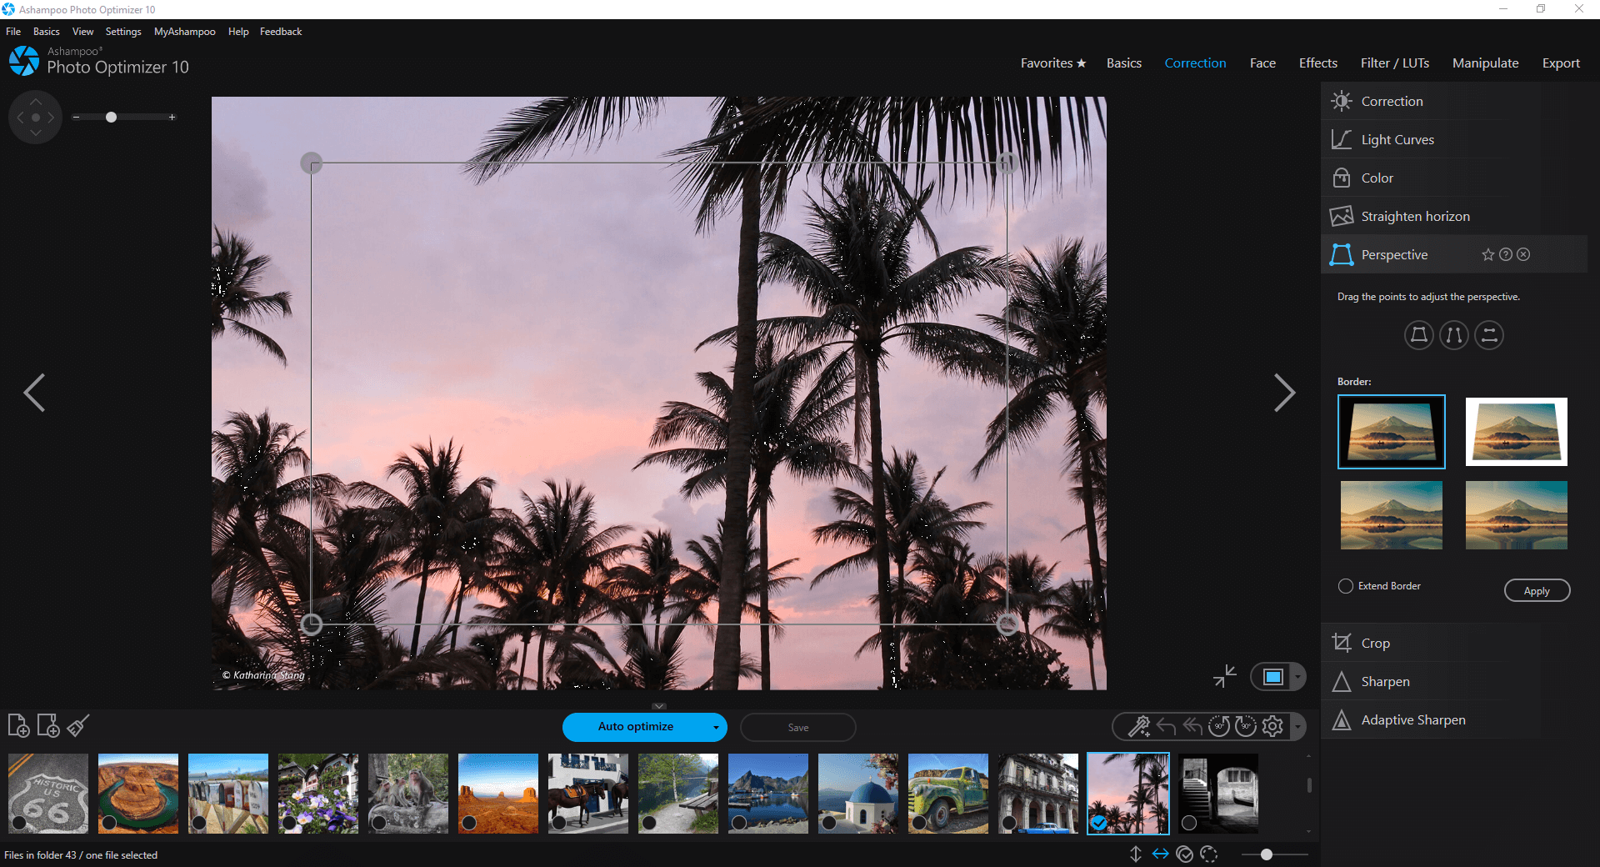This screenshot has height=867, width=1600.
Task: Open Perspective help question mark icon
Action: point(1506,255)
